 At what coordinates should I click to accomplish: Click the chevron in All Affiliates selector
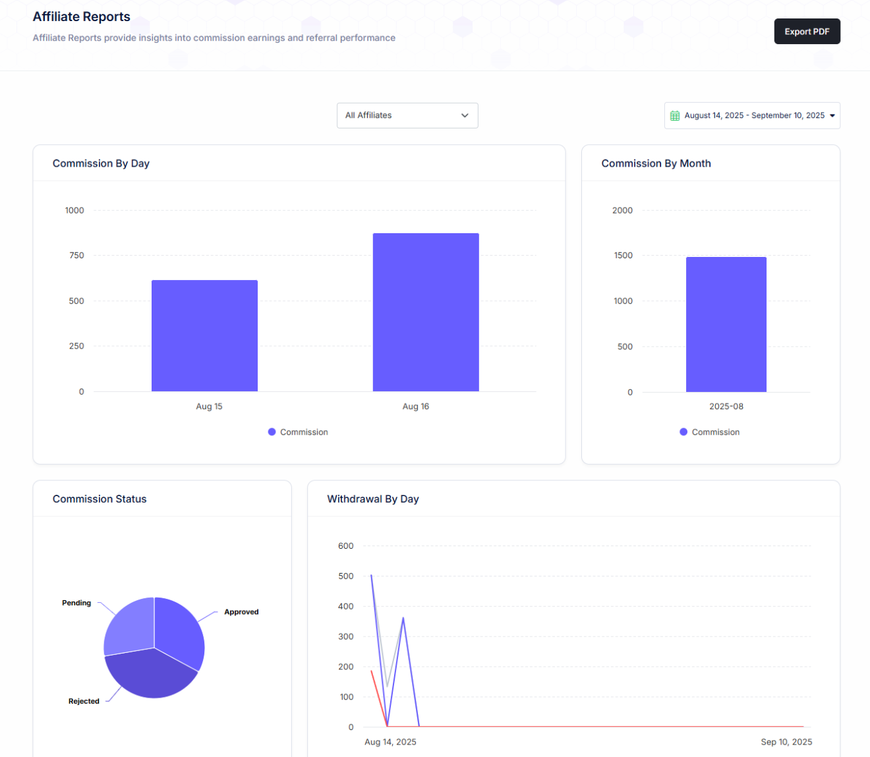(x=465, y=115)
